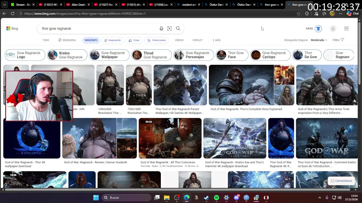This screenshot has width=362, height=203.
Task: Select Gow Ragnarok Personajes chip
Action: [193, 55]
